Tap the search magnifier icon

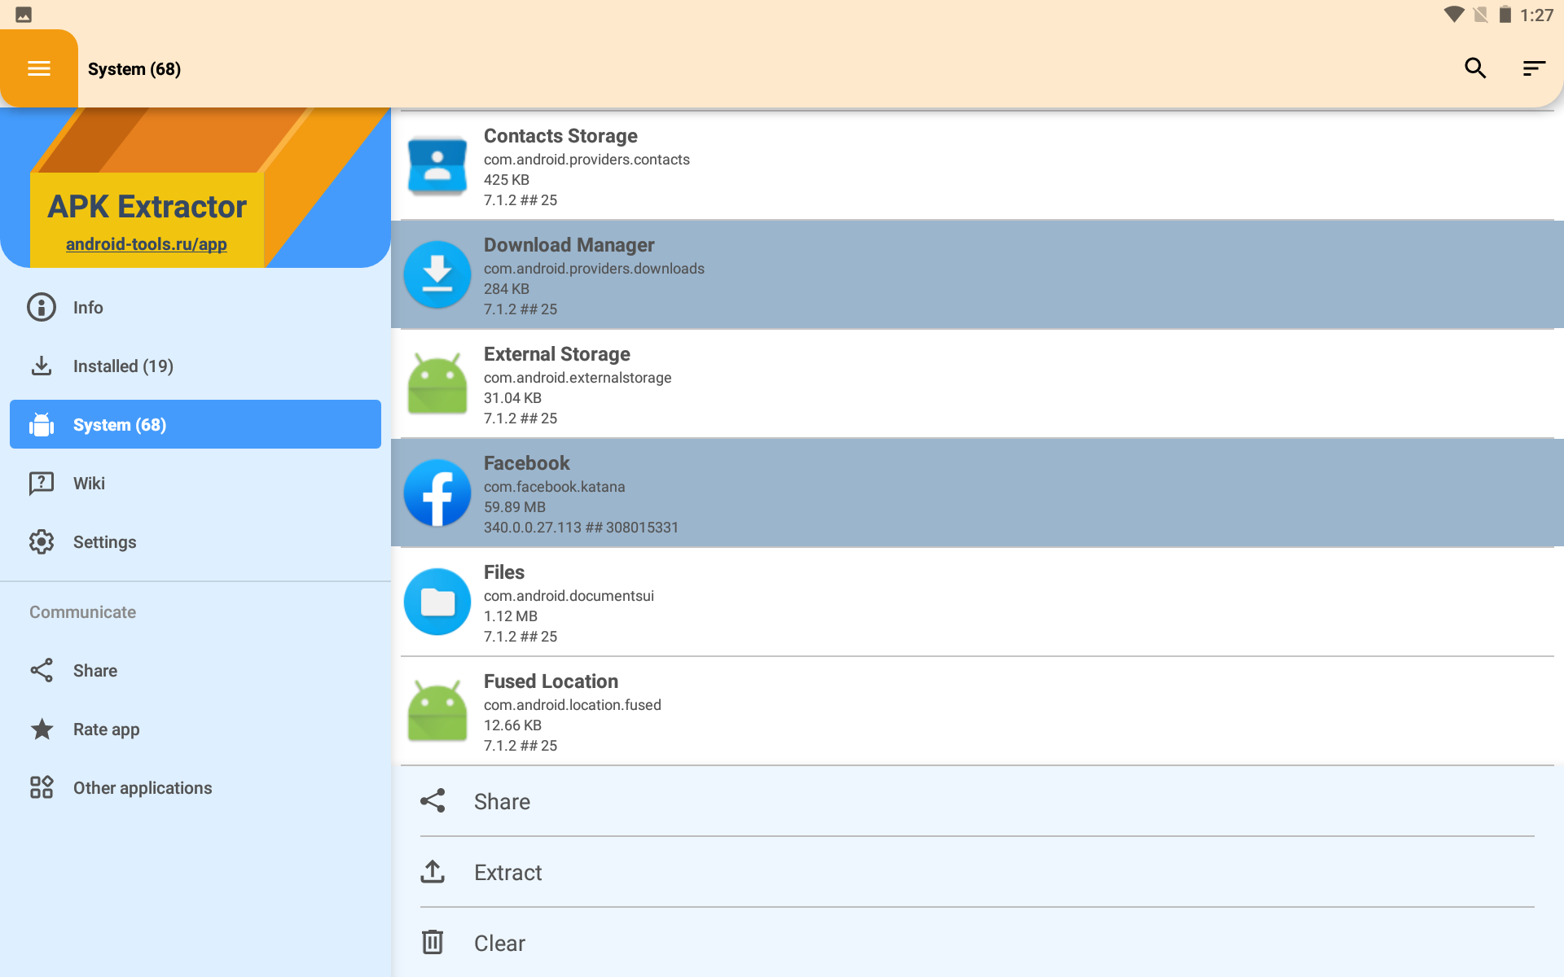[1475, 68]
